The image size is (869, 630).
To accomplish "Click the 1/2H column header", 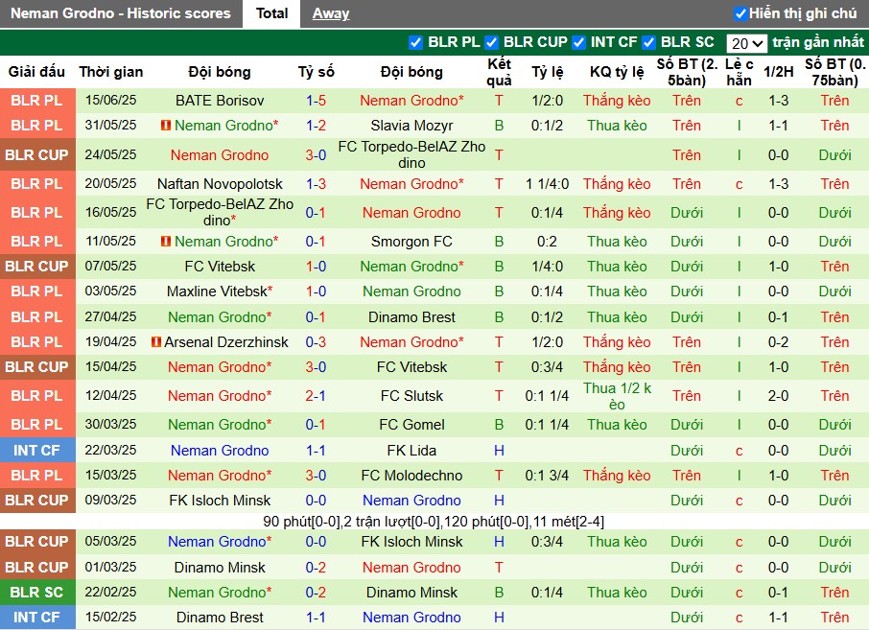I will pyautogui.click(x=778, y=72).
